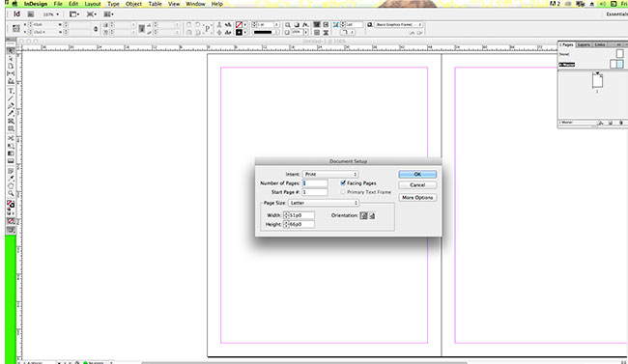Select the Rectangle Frame tool
Image resolution: width=628 pixels, height=364 pixels.
[x=11, y=122]
